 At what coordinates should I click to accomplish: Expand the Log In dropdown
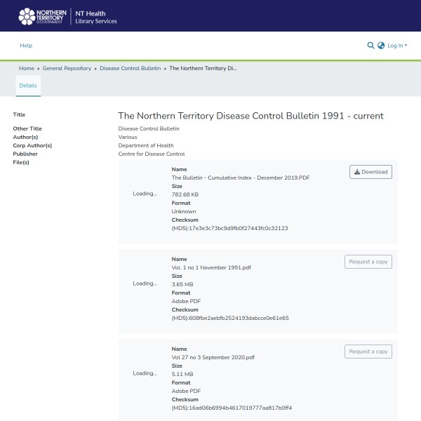tap(396, 46)
